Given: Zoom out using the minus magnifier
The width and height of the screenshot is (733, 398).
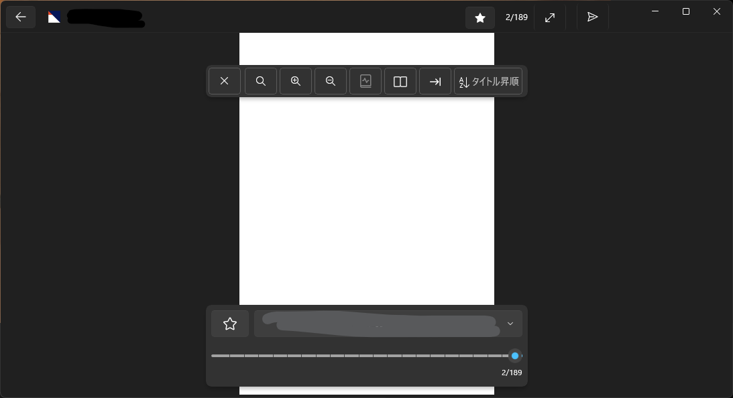Looking at the screenshot, I should point(331,81).
